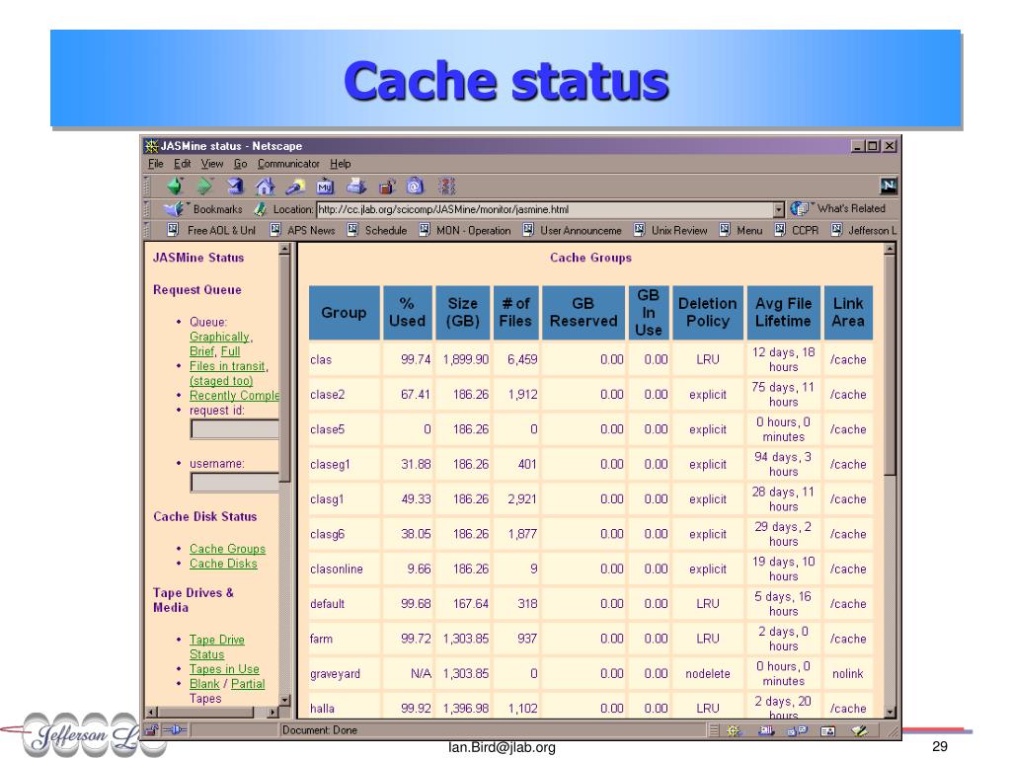Open the Go menu
Image resolution: width=1011 pixels, height=758 pixels.
click(x=240, y=164)
